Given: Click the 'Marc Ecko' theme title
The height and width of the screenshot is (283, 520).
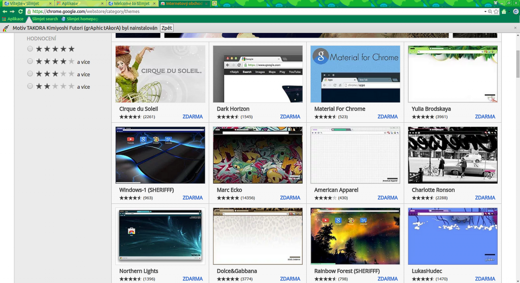Looking at the screenshot, I should point(229,190).
